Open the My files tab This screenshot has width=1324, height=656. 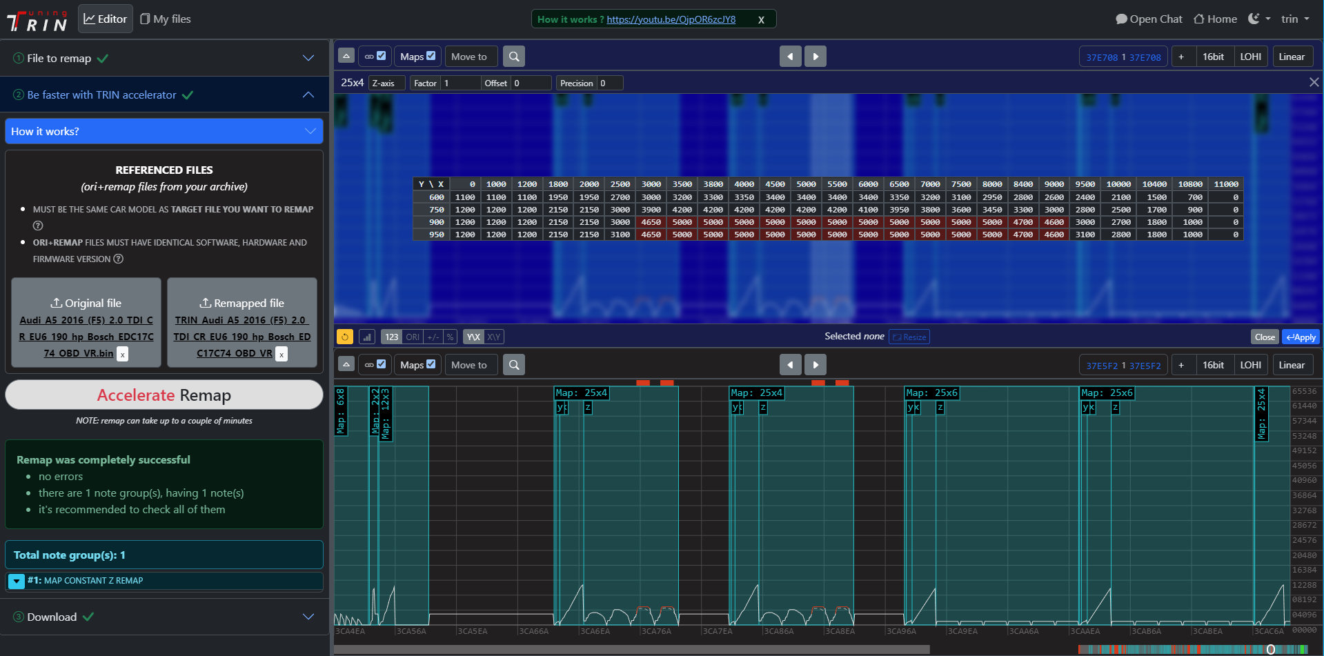[166, 19]
